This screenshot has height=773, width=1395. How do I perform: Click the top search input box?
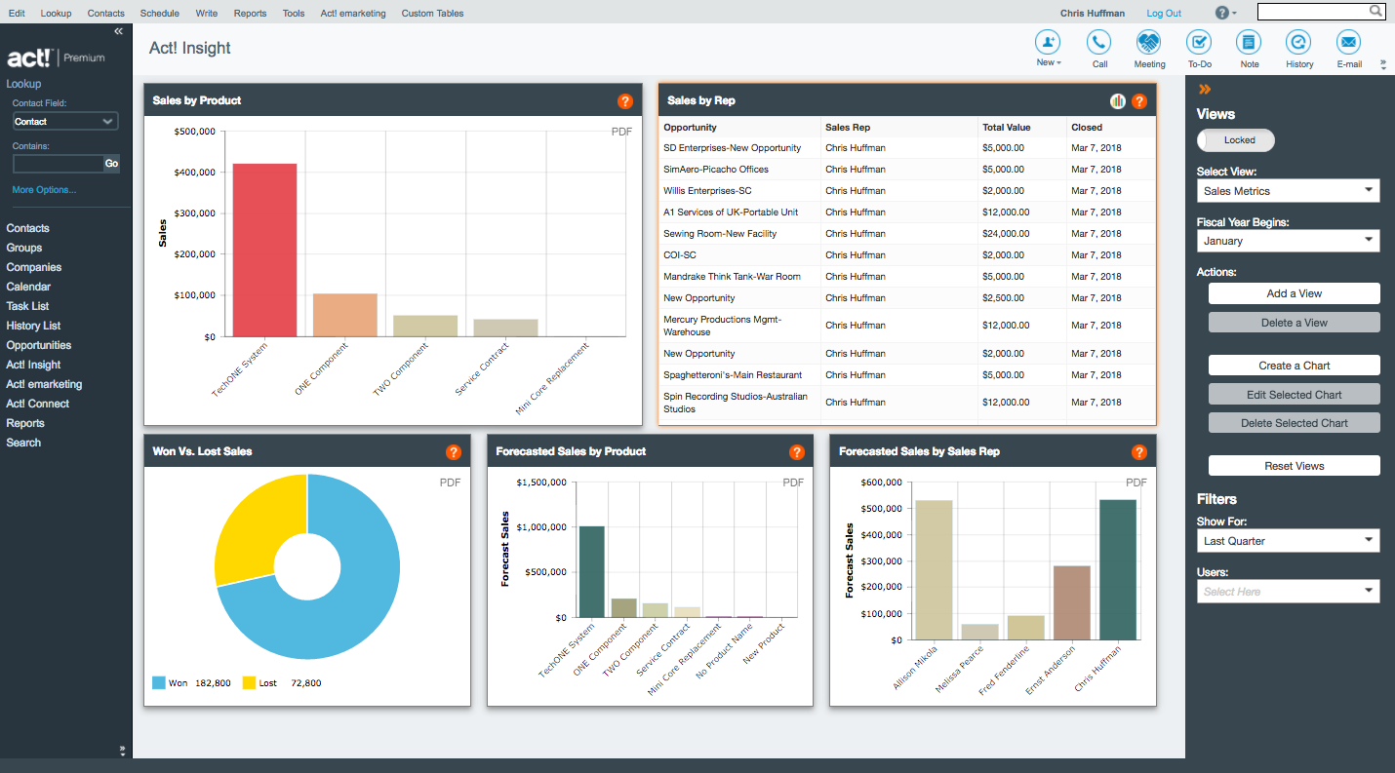pyautogui.click(x=1313, y=12)
